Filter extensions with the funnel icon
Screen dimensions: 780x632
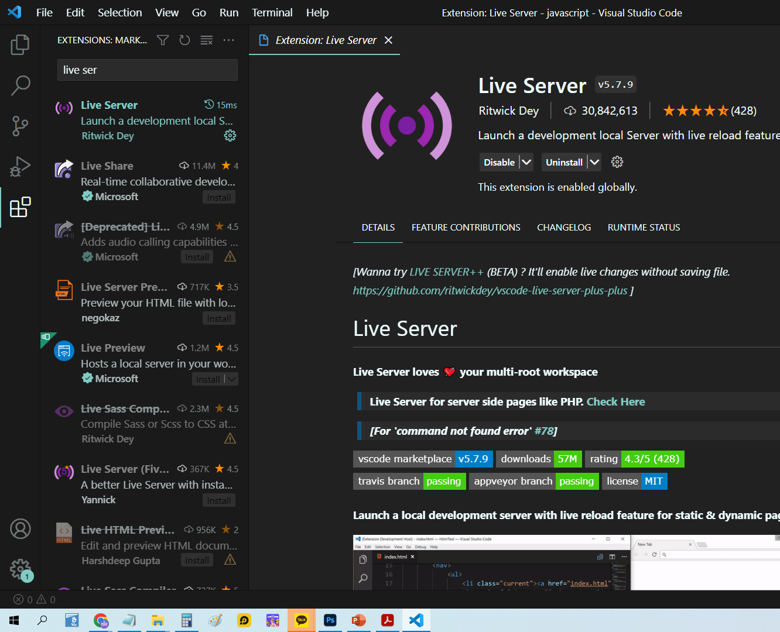pos(163,40)
